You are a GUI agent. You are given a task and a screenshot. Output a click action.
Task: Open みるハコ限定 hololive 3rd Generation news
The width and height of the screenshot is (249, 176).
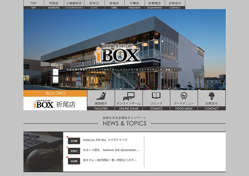click(x=111, y=150)
